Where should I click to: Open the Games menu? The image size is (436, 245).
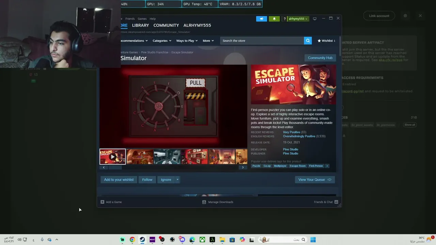142,19
